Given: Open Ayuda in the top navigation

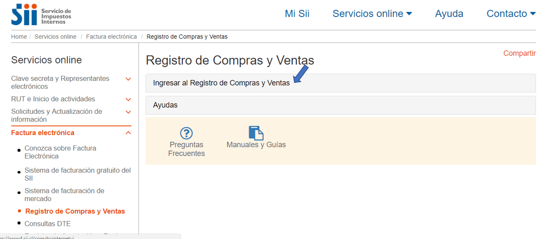Looking at the screenshot, I should tap(449, 14).
